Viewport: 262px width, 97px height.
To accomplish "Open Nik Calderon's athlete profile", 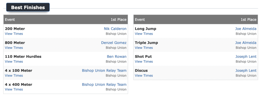I will (115, 29).
